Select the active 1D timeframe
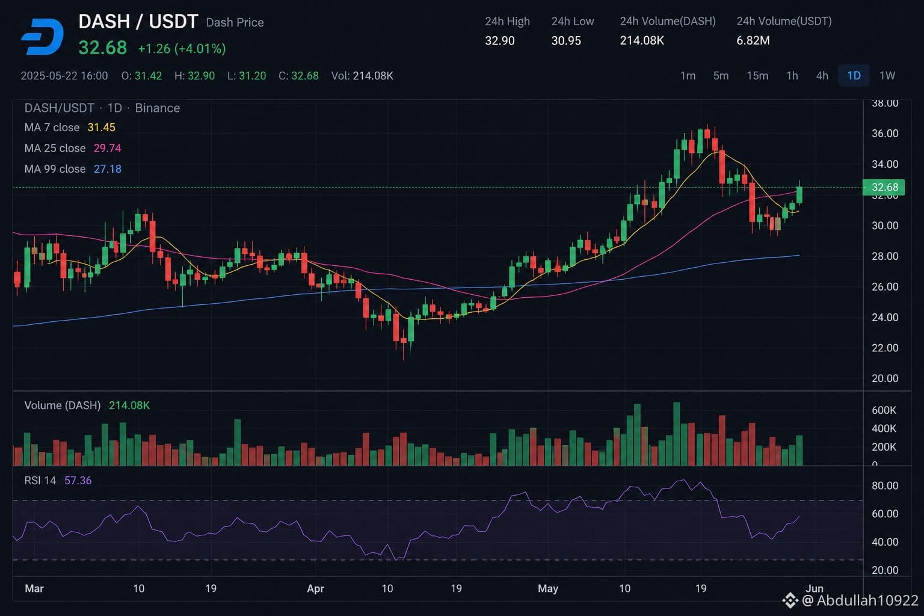 (x=854, y=76)
